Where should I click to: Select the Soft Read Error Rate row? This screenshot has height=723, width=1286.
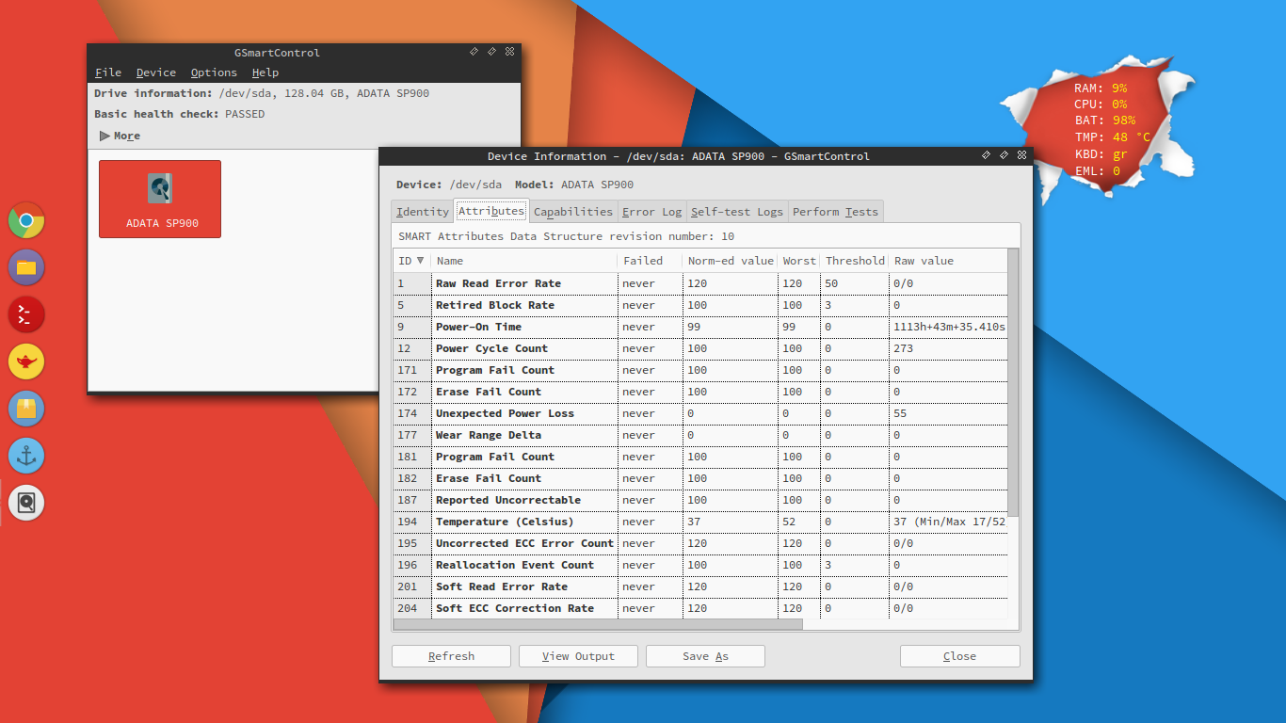coord(700,586)
